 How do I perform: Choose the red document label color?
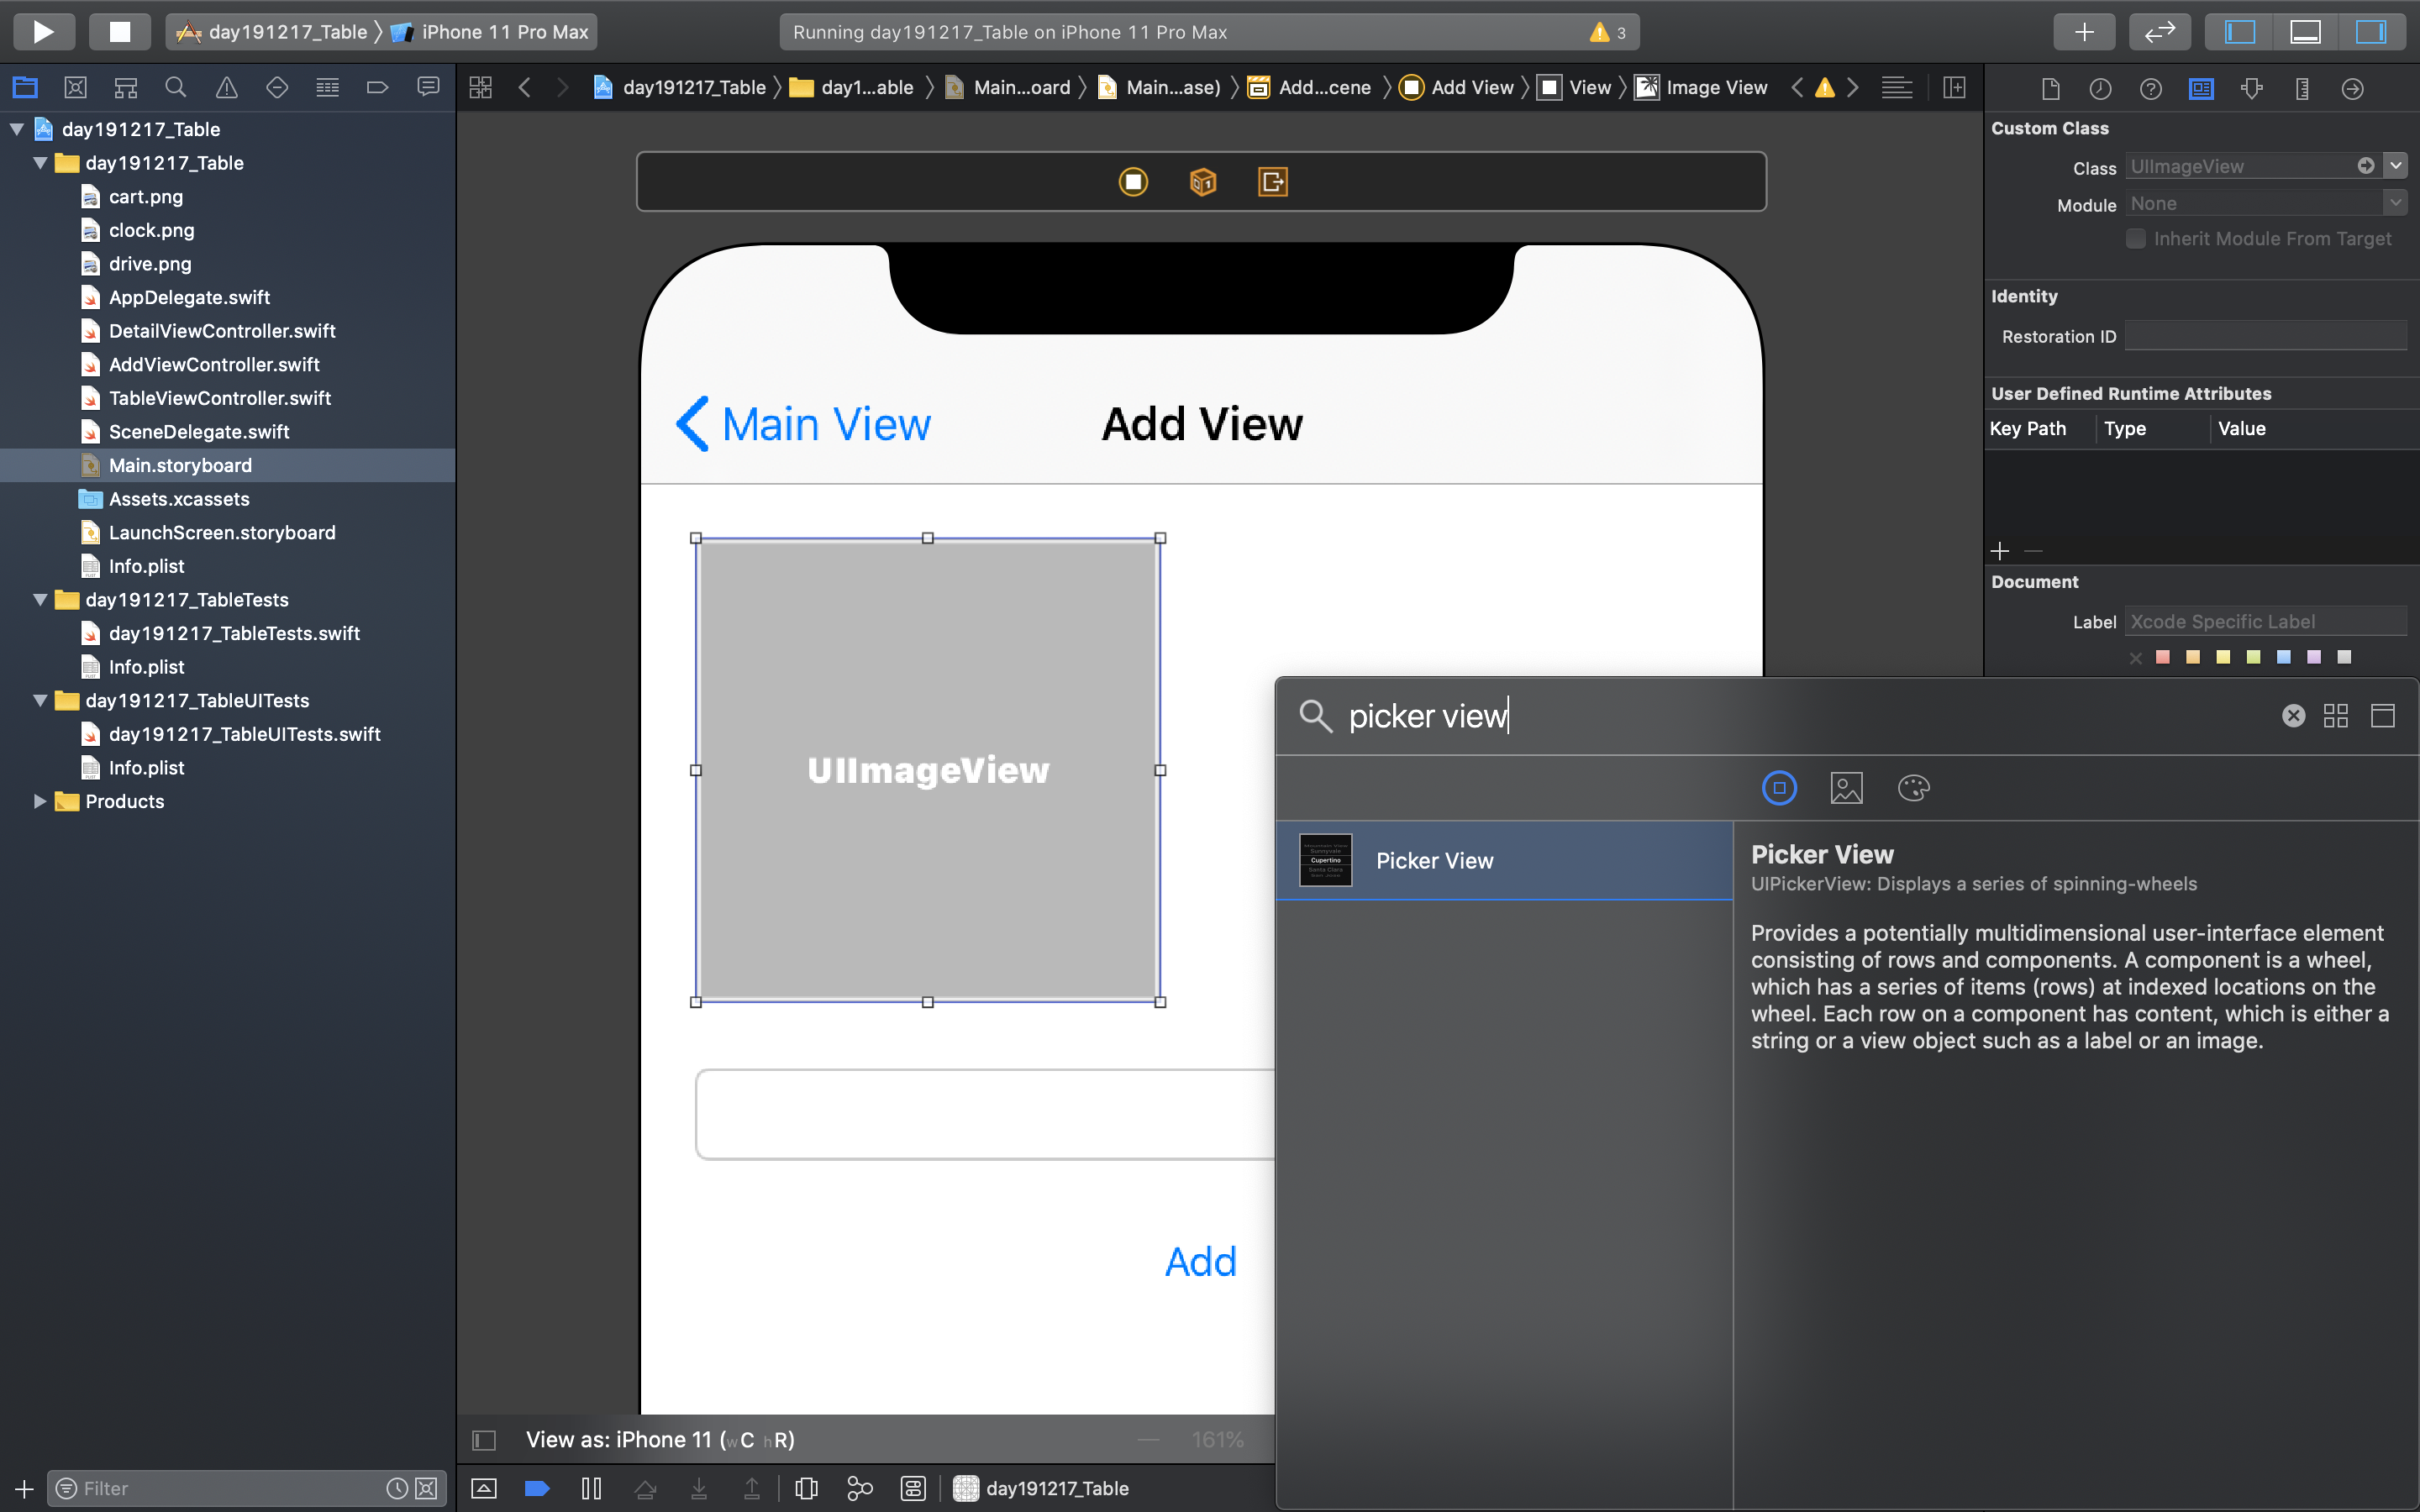2163,657
